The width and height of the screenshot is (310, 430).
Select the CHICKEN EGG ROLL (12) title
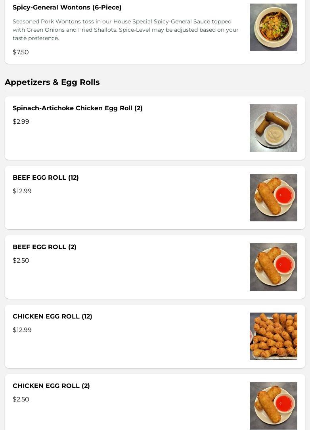click(x=52, y=316)
